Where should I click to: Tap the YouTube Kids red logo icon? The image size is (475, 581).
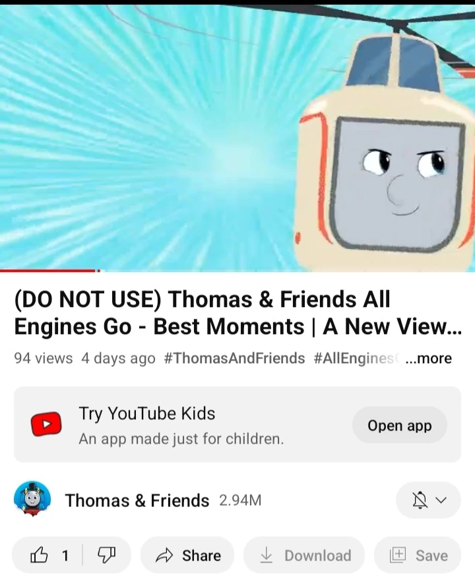46,423
